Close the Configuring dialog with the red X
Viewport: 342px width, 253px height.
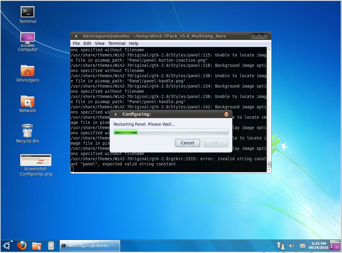[226, 114]
